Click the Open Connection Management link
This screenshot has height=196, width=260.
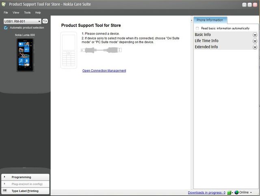(104, 70)
